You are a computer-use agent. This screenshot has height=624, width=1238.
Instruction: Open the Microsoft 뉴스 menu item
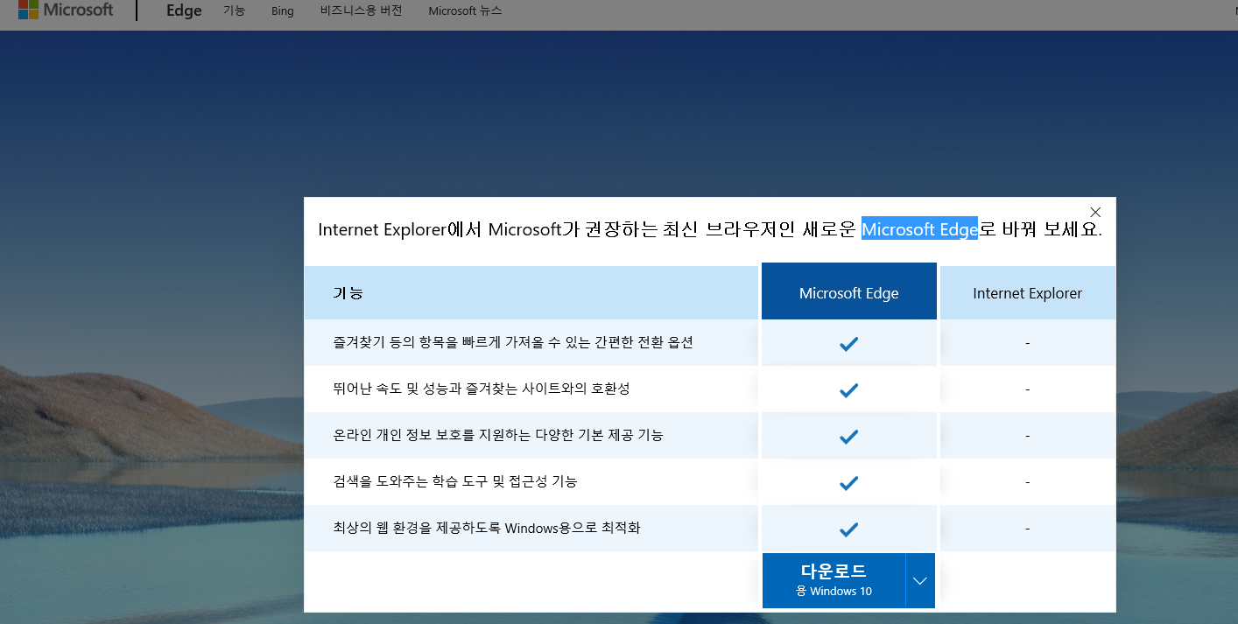click(x=466, y=11)
